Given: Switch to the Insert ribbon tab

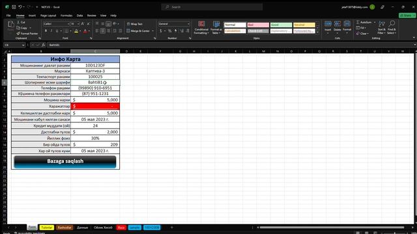Looking at the screenshot, I should pos(32,16).
